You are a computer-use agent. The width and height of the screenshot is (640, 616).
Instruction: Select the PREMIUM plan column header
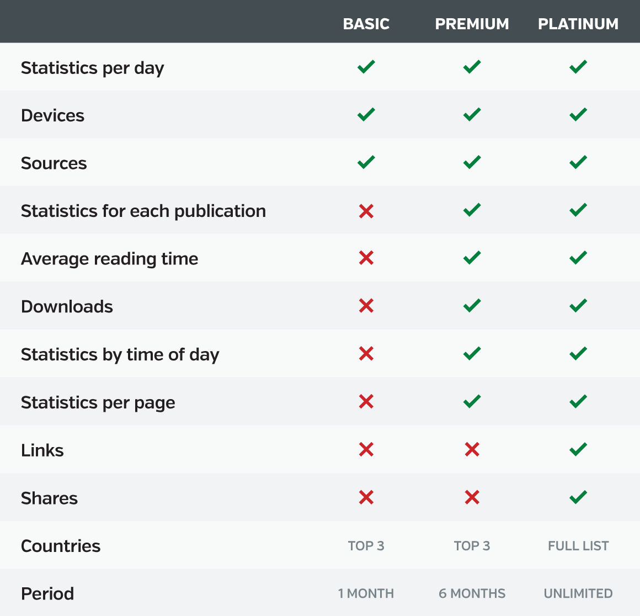pos(472,24)
